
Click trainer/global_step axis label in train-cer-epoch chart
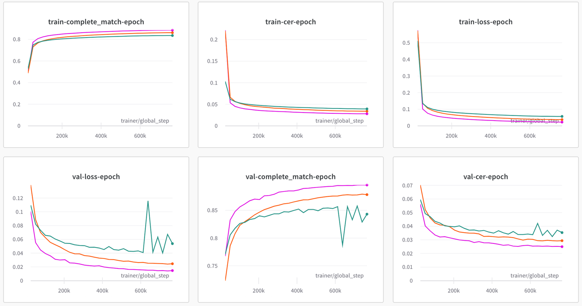pyautogui.click(x=339, y=121)
